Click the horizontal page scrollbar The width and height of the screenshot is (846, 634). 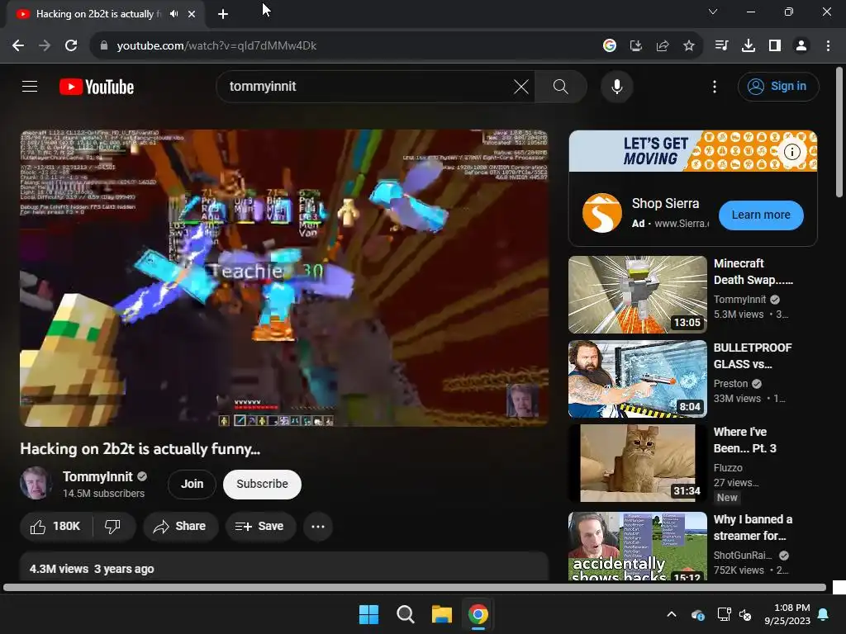coord(415,588)
